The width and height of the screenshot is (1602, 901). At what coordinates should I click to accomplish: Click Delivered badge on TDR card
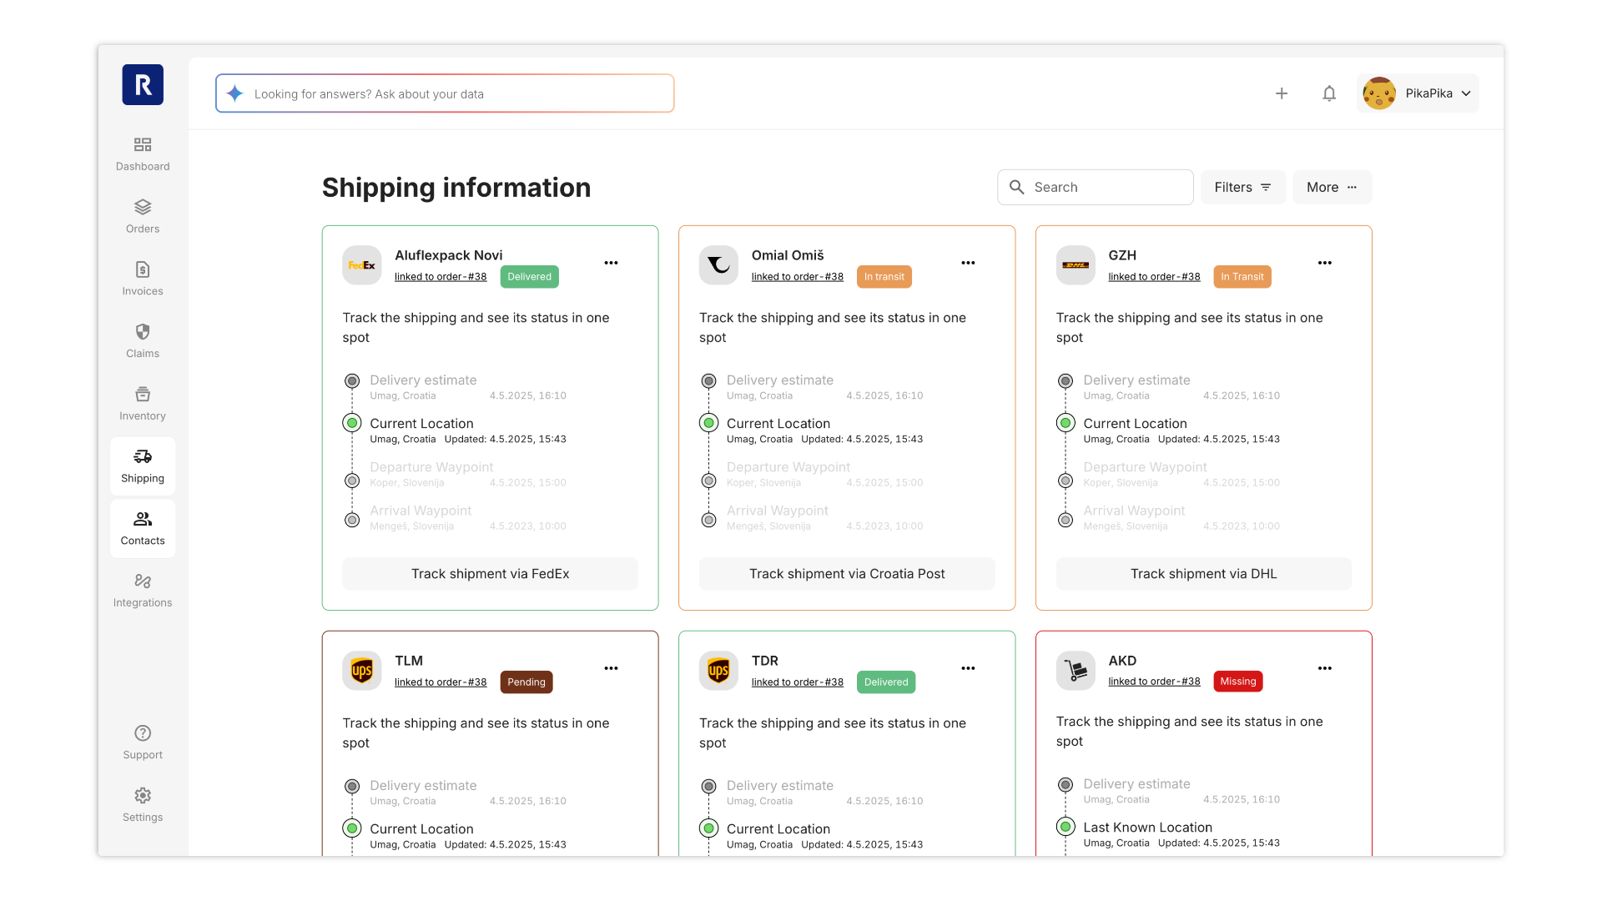[886, 682]
